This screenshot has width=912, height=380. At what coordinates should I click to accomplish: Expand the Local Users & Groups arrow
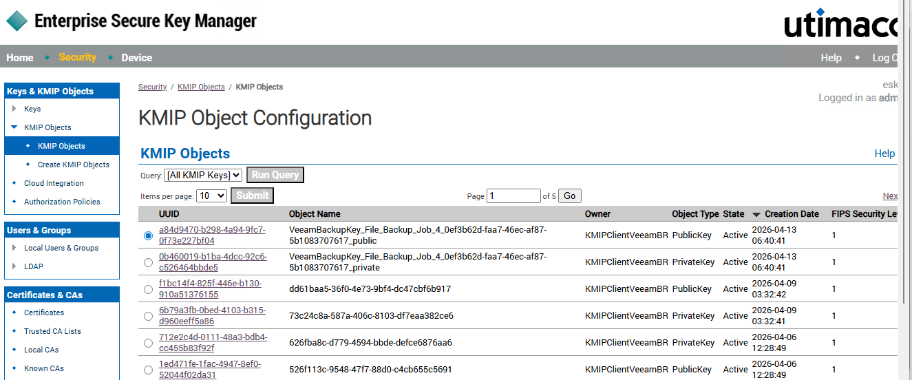(14, 248)
